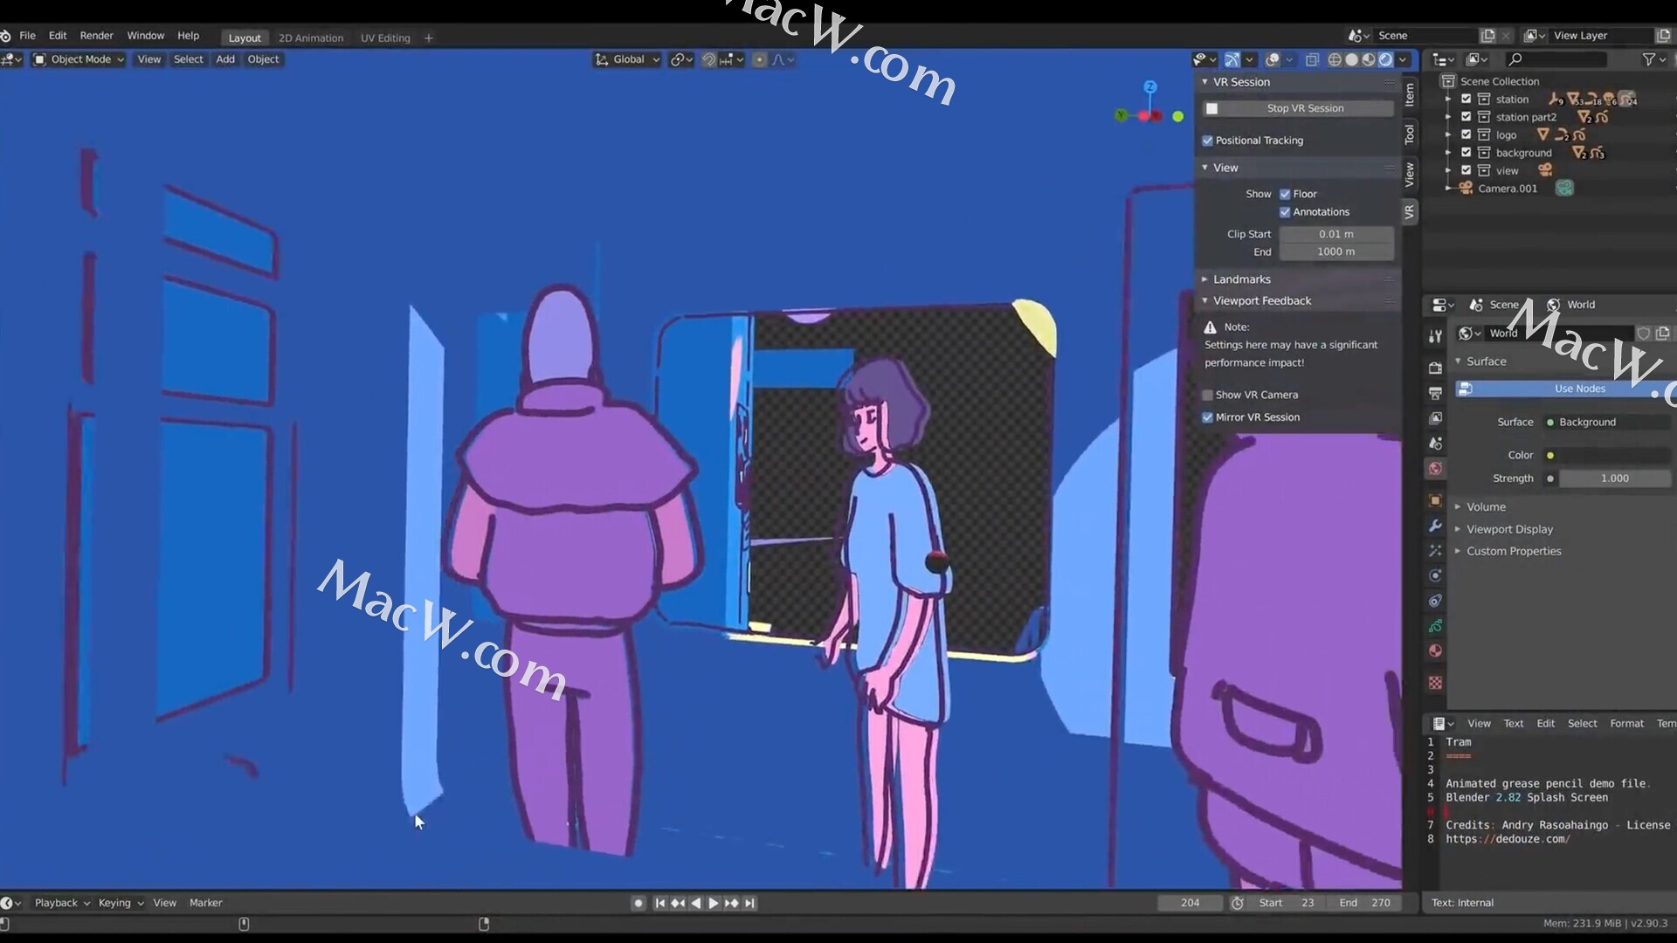Click Stop VR Session button
The height and width of the screenshot is (943, 1677).
click(x=1298, y=108)
